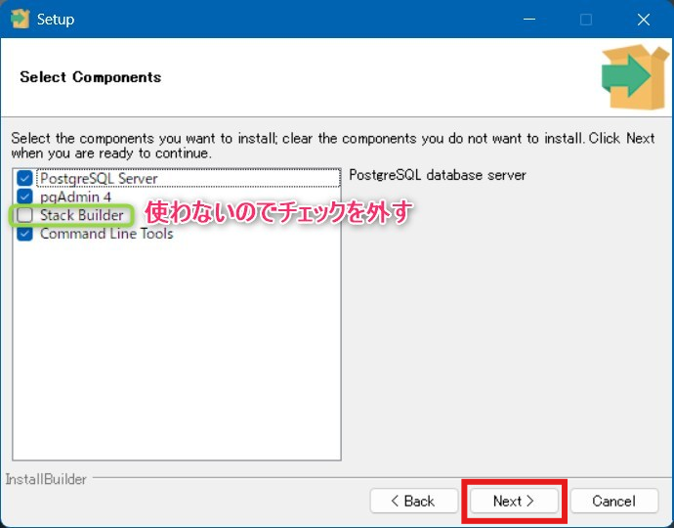Image resolution: width=674 pixels, height=528 pixels.
Task: Click the InstallBuilder label
Action: click(x=46, y=479)
